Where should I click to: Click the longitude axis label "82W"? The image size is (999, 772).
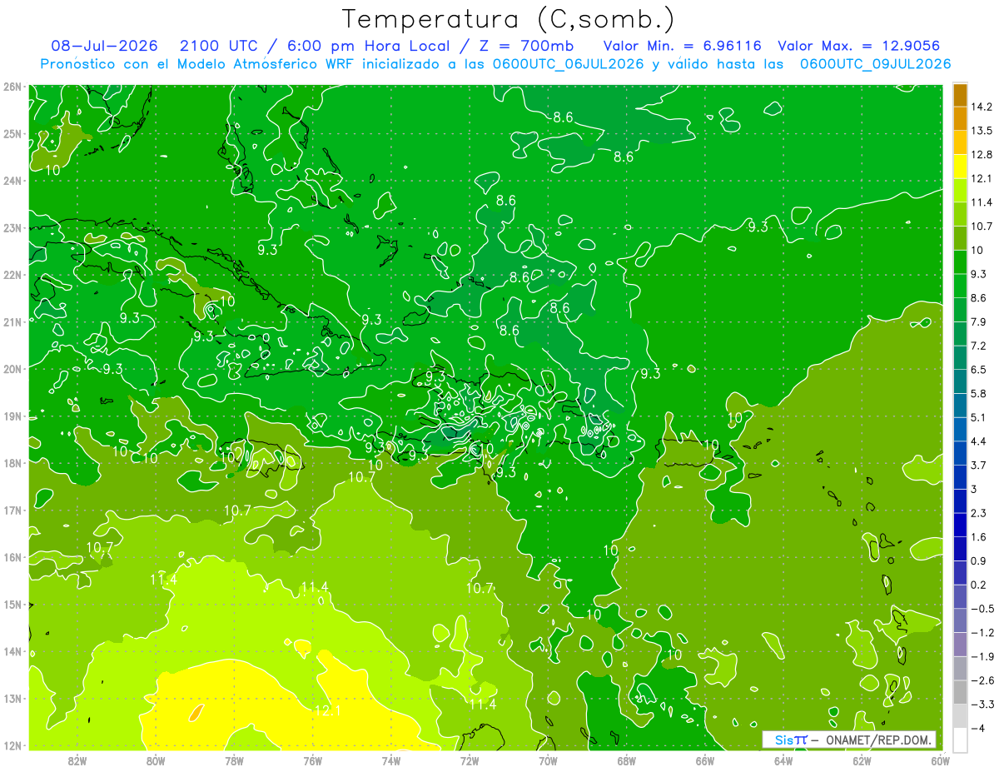[x=77, y=760]
